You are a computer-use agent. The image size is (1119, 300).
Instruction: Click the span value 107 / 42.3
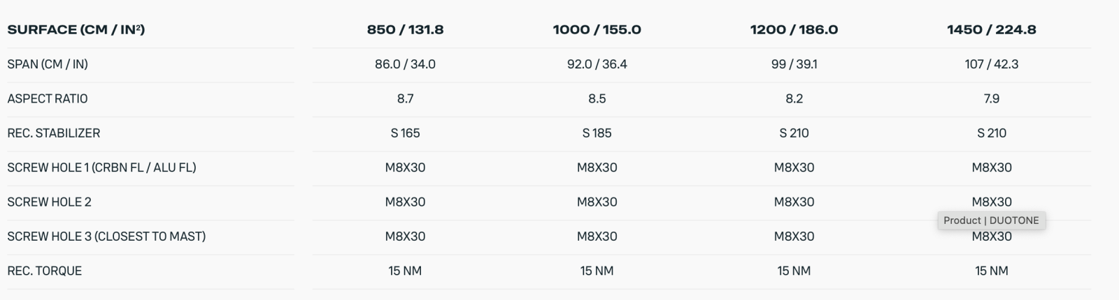tap(991, 64)
